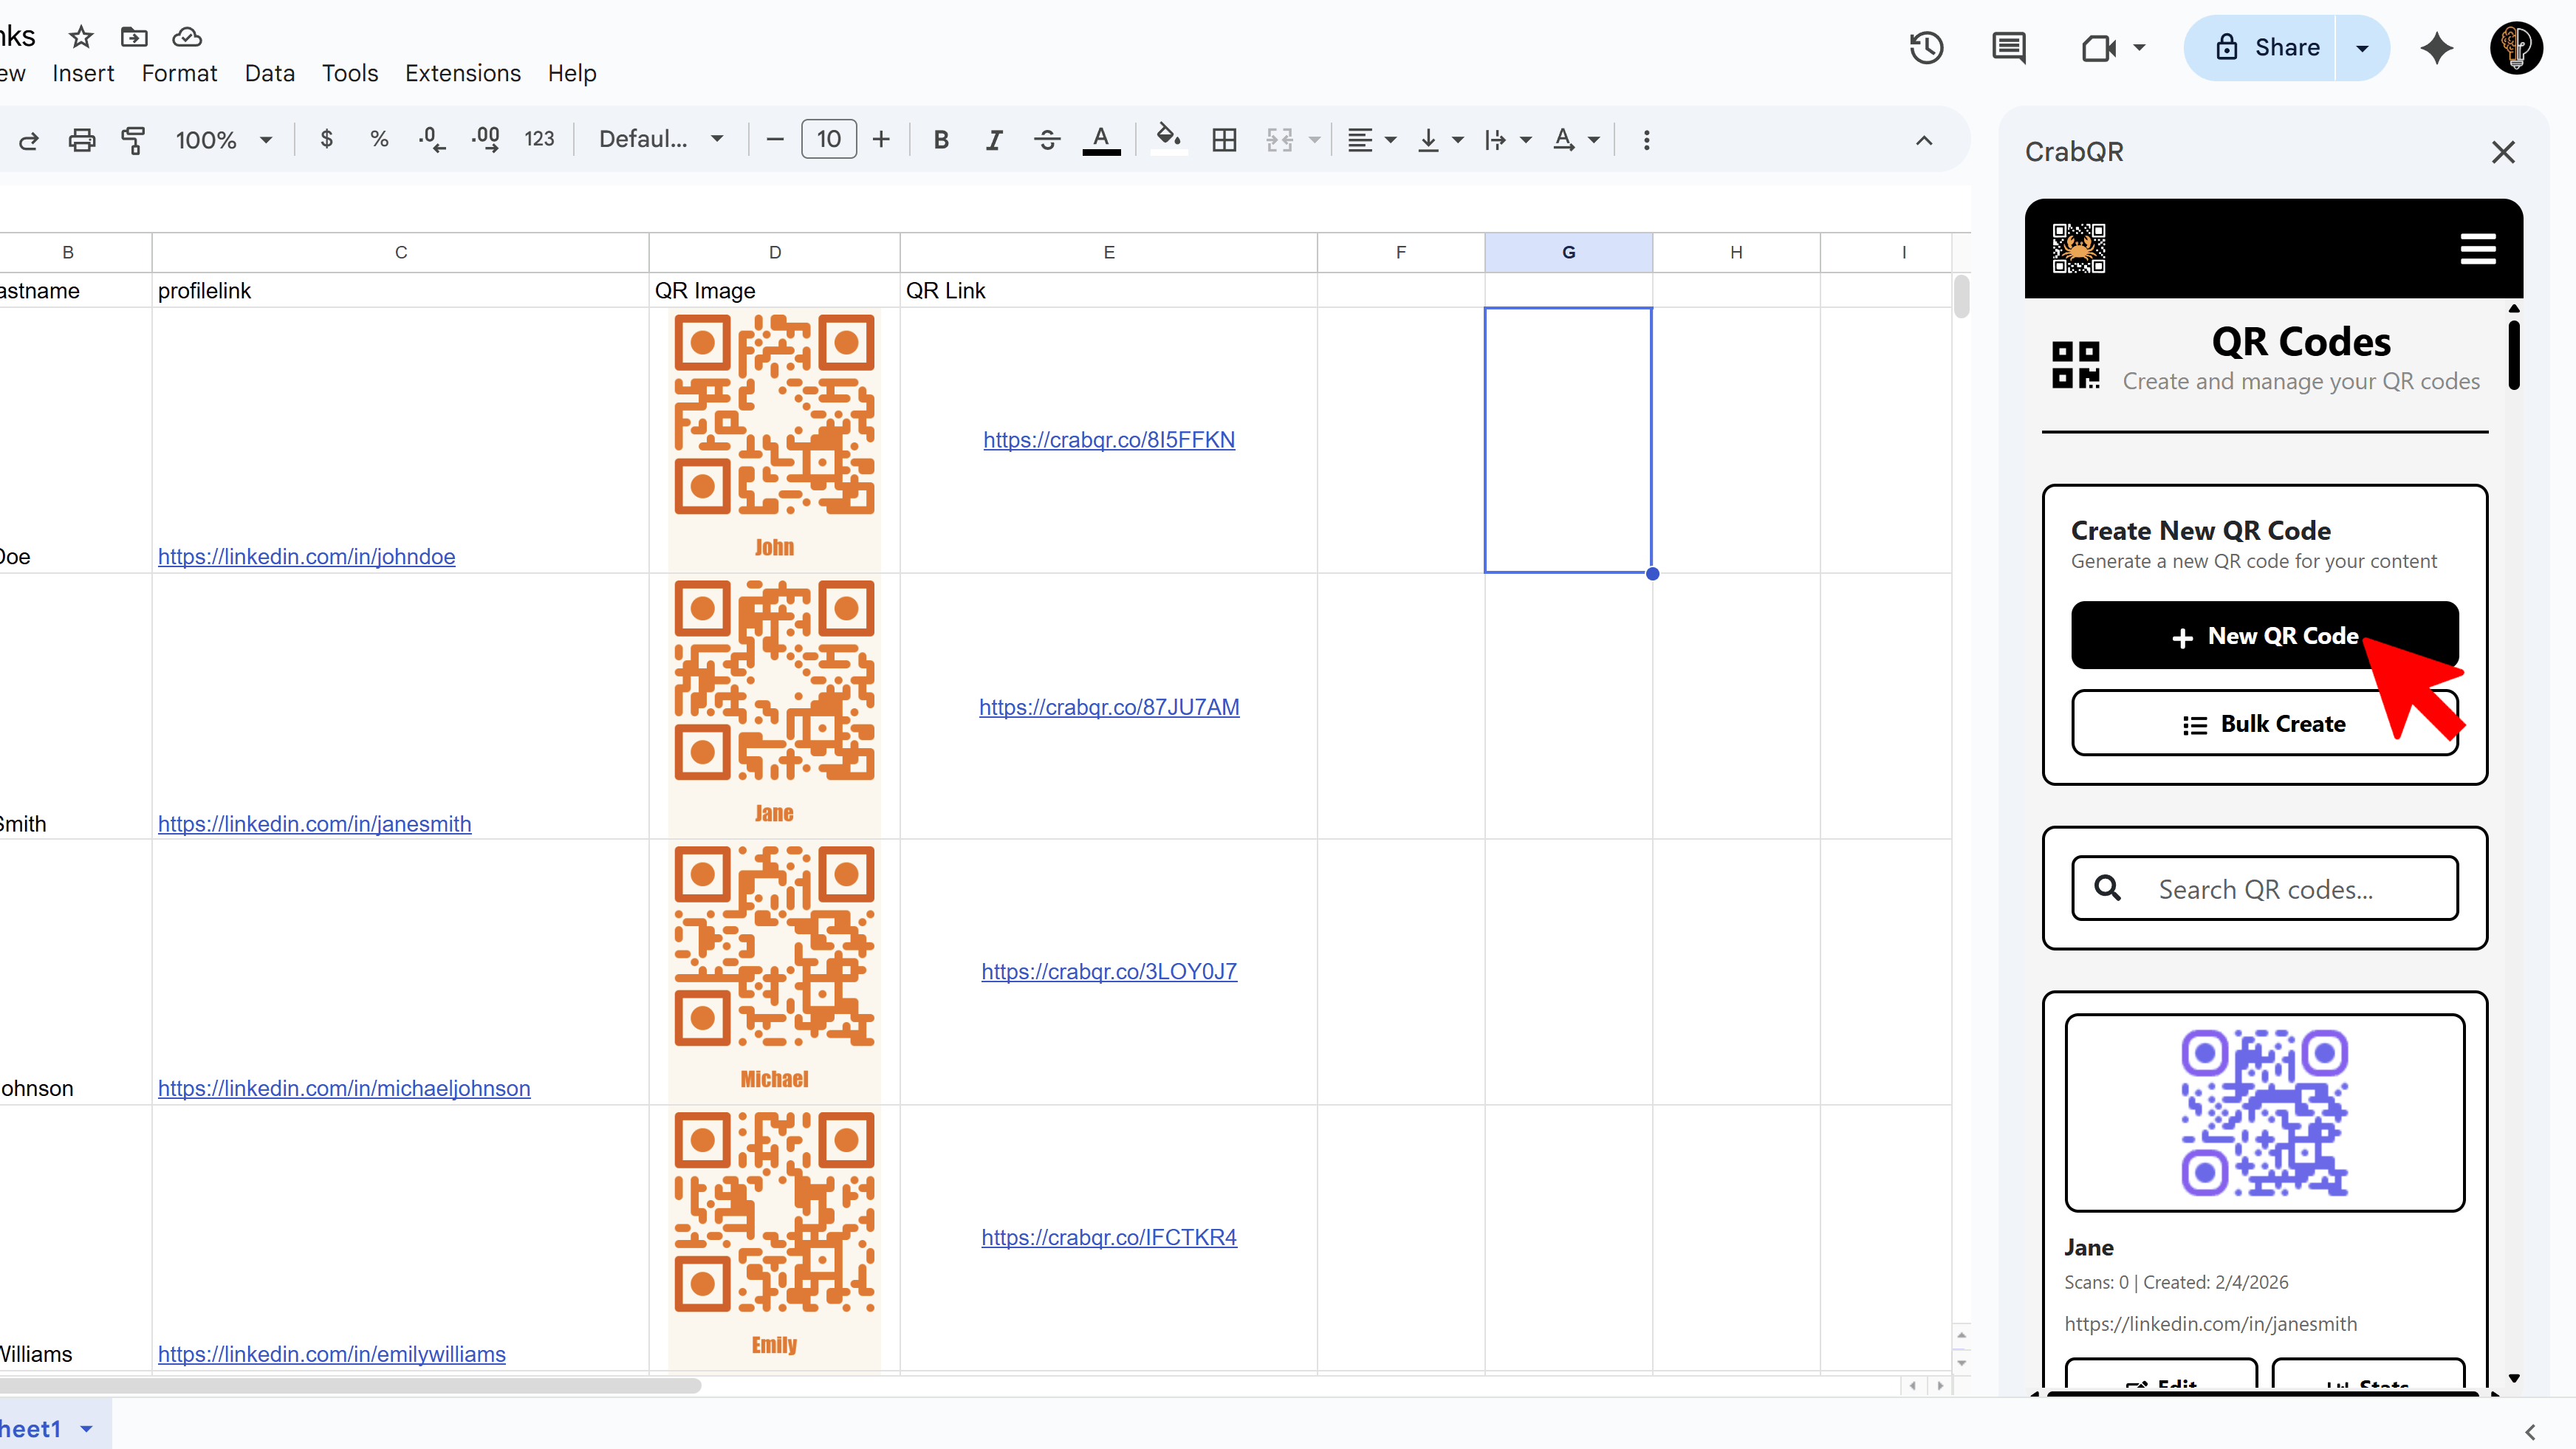The width and height of the screenshot is (2576, 1449).
Task: Open Jane's LinkedIn profile link
Action: point(314,823)
